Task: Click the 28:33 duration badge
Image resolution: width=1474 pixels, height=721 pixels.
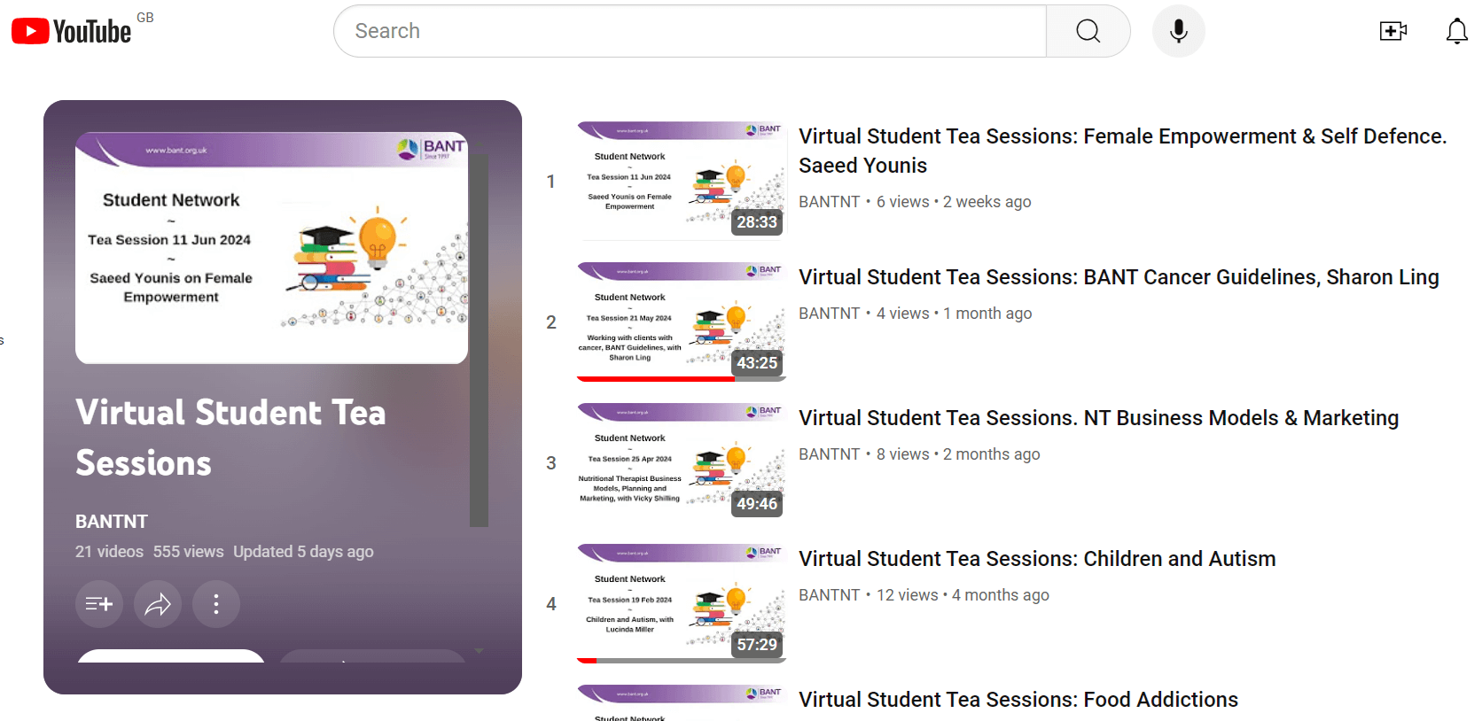Action: click(x=757, y=222)
